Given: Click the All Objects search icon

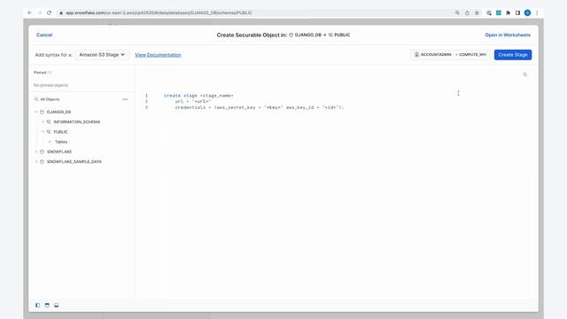Looking at the screenshot, I should click(x=36, y=99).
